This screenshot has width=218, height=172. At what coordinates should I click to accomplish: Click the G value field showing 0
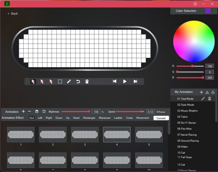[x=209, y=72]
